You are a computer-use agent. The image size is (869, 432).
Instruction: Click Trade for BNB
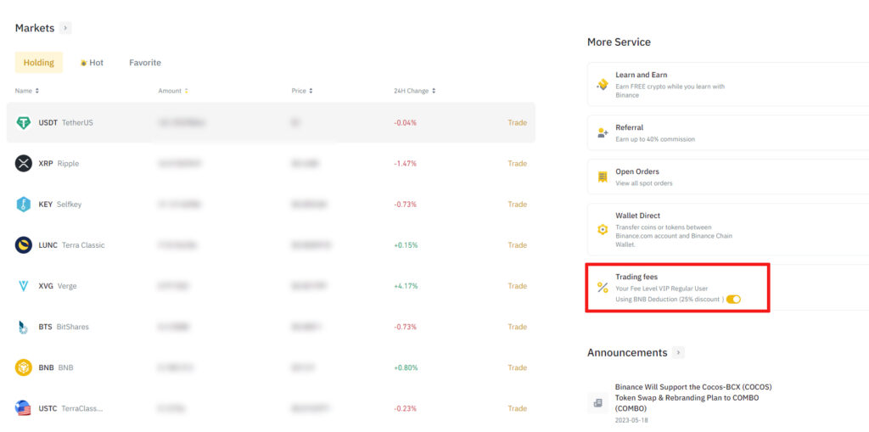517,367
